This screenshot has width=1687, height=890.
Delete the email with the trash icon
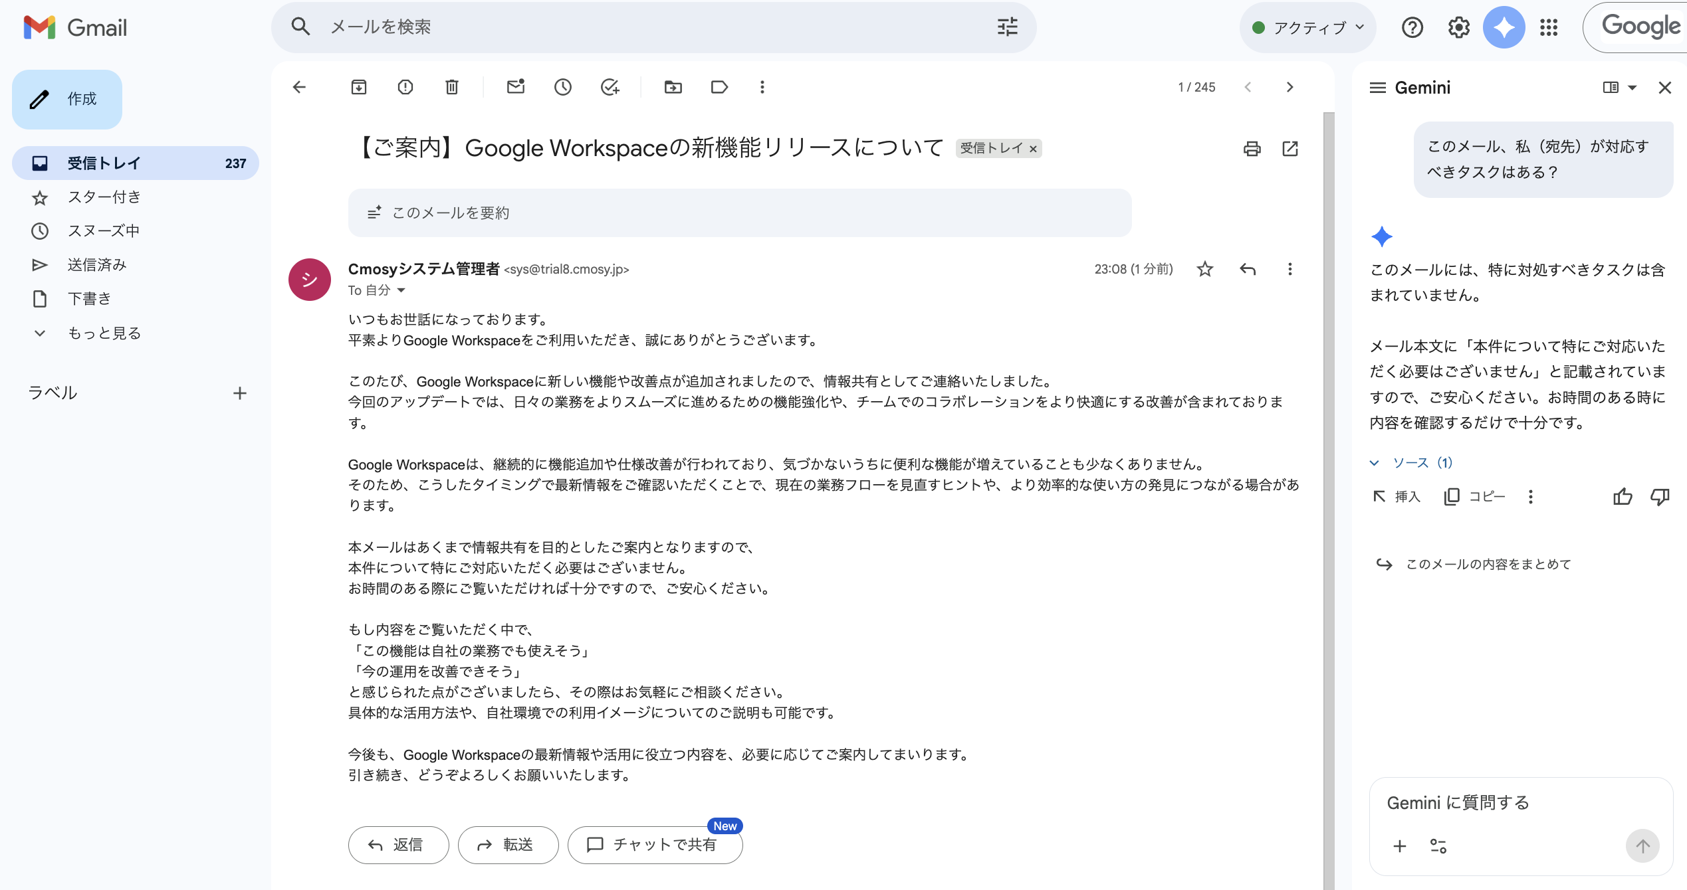[x=451, y=87]
